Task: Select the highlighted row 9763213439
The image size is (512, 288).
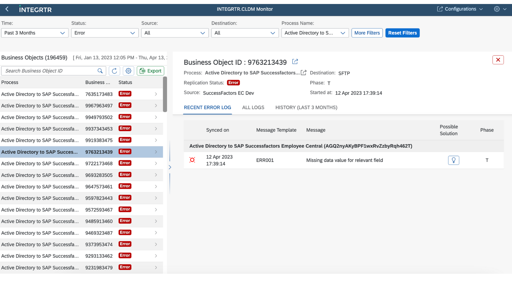Action: click(x=81, y=152)
